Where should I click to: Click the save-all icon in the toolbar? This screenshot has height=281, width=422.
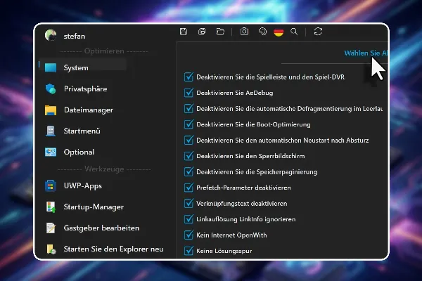pyautogui.click(x=202, y=32)
